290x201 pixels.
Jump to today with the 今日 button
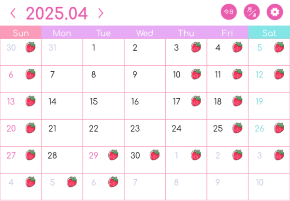pyautogui.click(x=229, y=12)
